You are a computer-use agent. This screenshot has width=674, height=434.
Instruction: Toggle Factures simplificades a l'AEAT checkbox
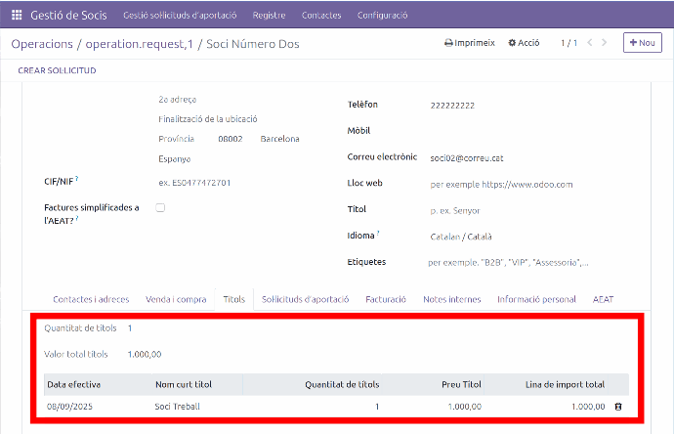coord(160,207)
